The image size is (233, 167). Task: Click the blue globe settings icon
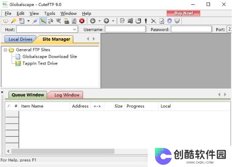(x=170, y=21)
